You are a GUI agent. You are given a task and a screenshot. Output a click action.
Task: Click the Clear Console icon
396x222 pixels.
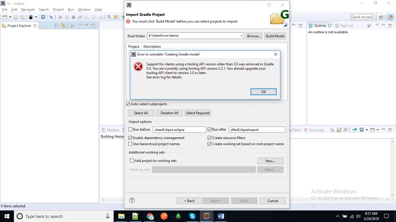click(332, 130)
